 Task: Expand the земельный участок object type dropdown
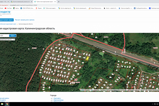pos(7,39)
